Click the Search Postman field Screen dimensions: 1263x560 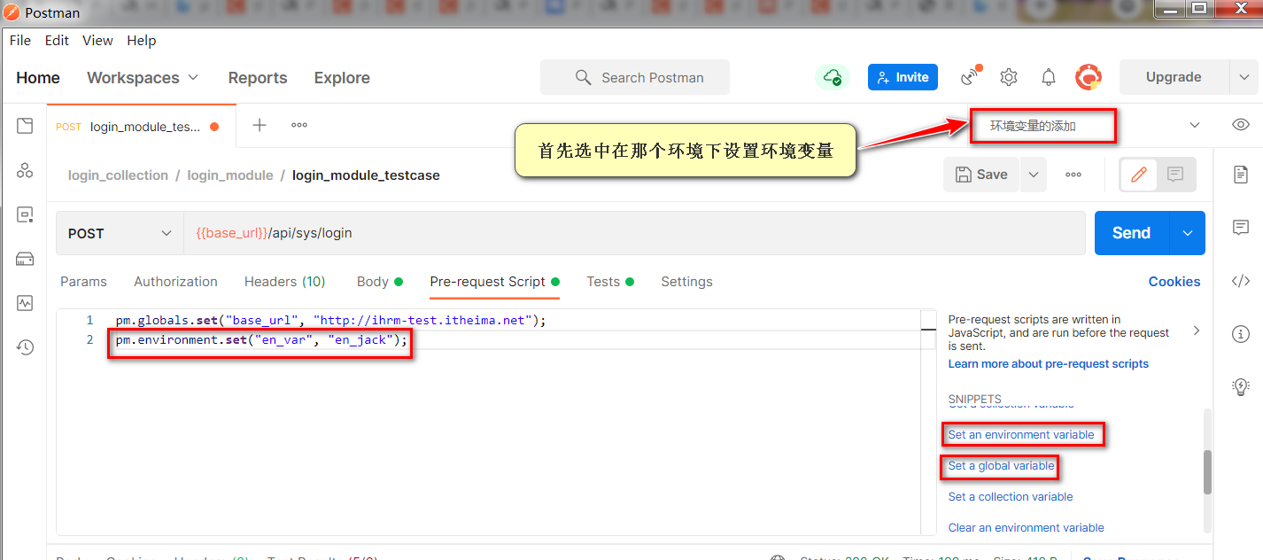click(635, 77)
